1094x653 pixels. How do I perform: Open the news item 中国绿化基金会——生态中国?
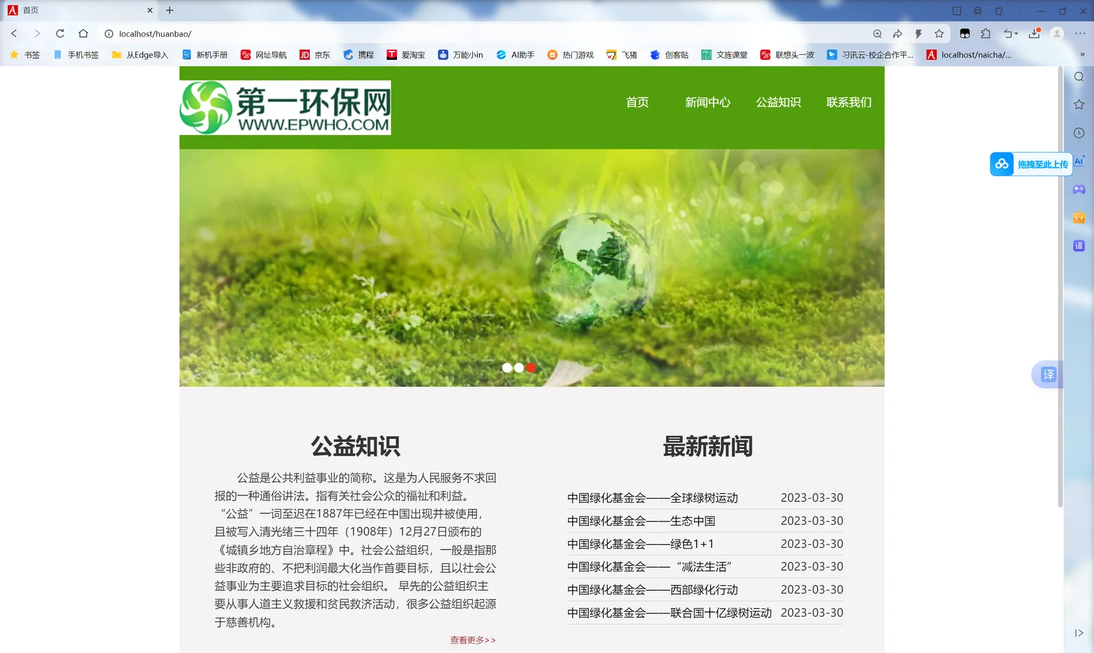tap(642, 521)
